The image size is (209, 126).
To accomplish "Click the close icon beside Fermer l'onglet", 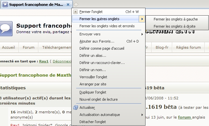I will (76, 12).
